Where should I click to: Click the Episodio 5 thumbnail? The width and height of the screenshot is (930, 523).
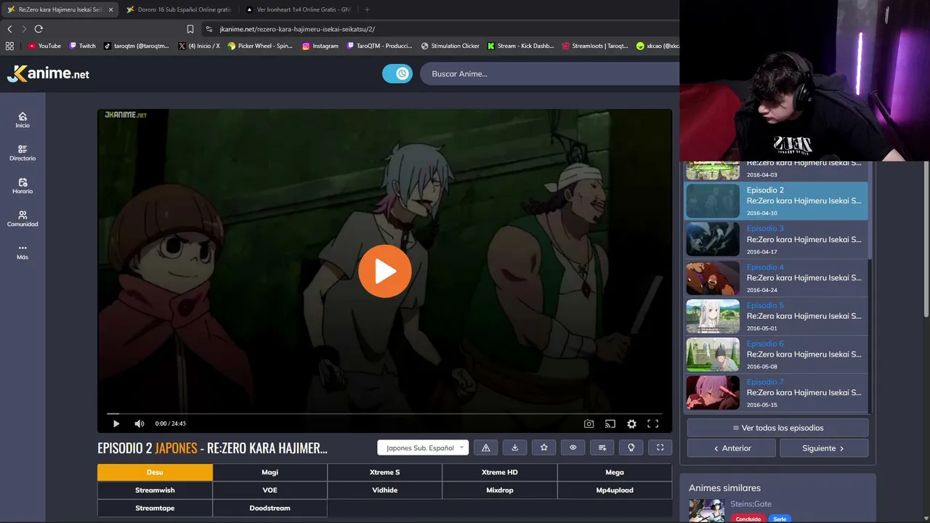tap(713, 316)
